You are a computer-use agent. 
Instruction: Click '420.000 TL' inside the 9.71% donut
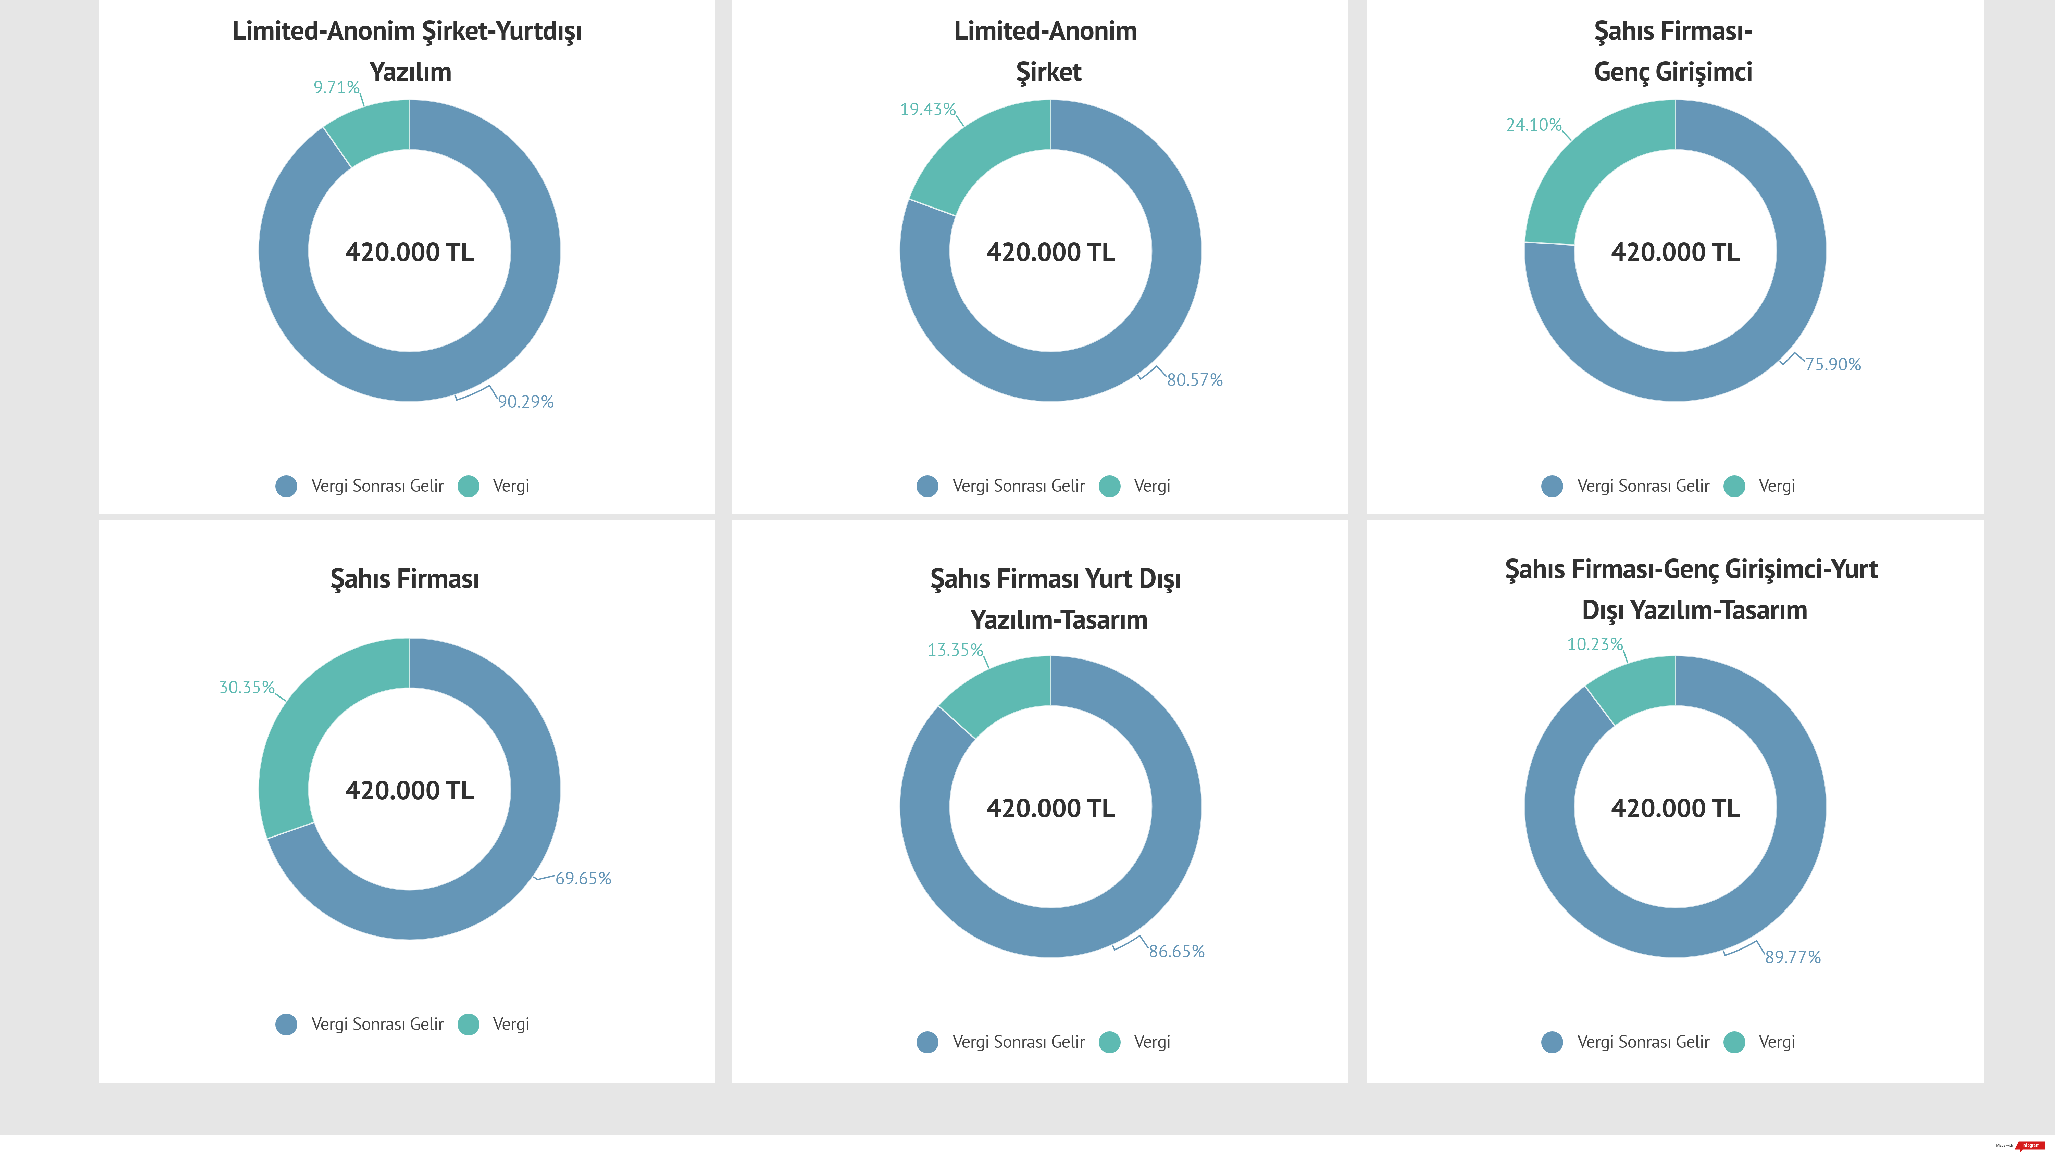tap(409, 252)
